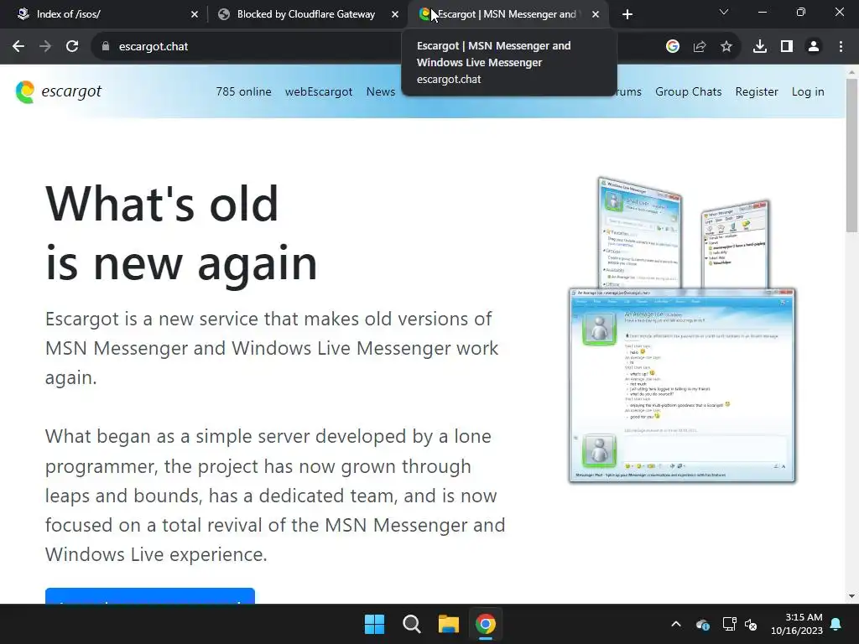The height and width of the screenshot is (644, 859).
Task: Close the Blocked by Cloudflare Gateway tab
Action: tap(395, 14)
